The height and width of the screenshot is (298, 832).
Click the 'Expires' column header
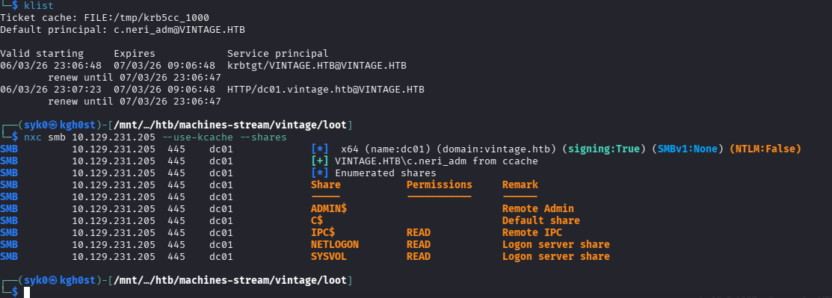(135, 54)
